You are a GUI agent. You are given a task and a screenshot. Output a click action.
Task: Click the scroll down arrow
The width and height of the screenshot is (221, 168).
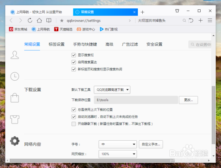[x=213, y=156]
